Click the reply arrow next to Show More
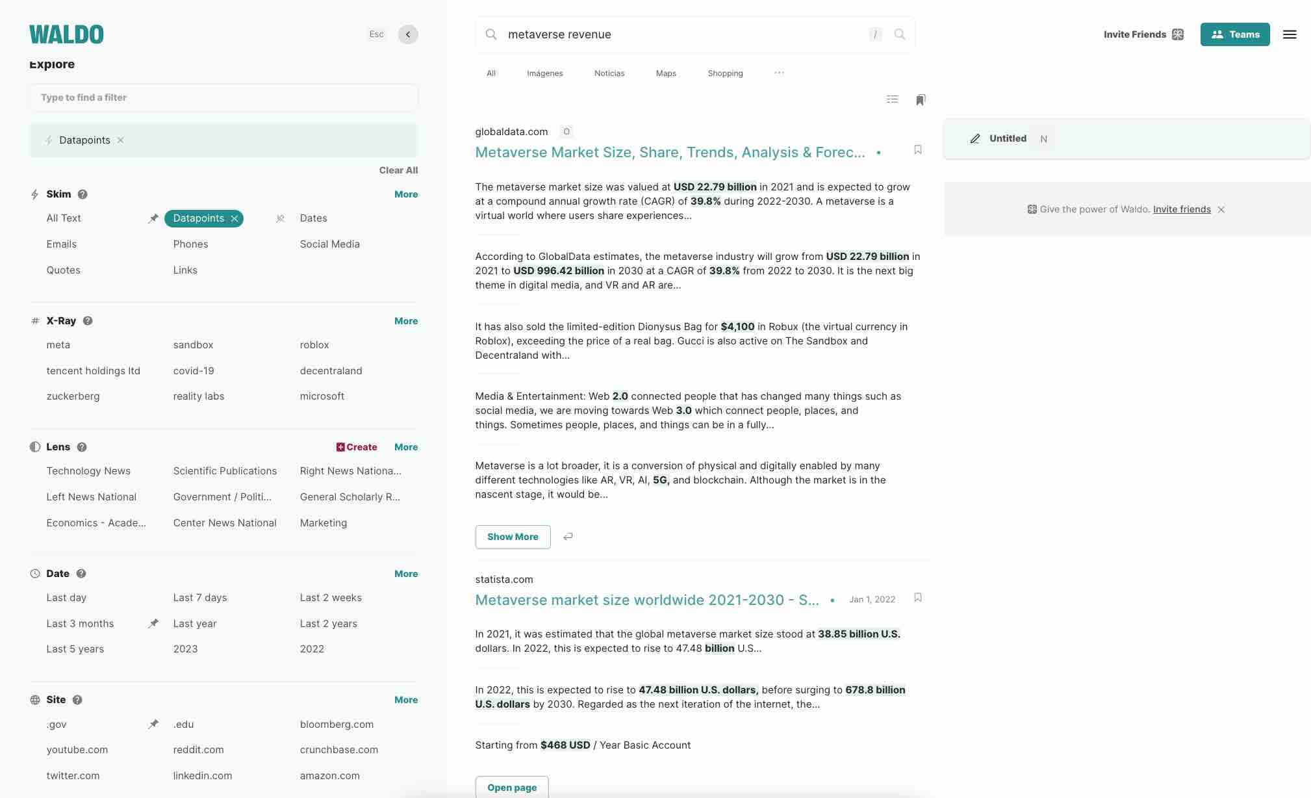The image size is (1311, 798). 568,537
